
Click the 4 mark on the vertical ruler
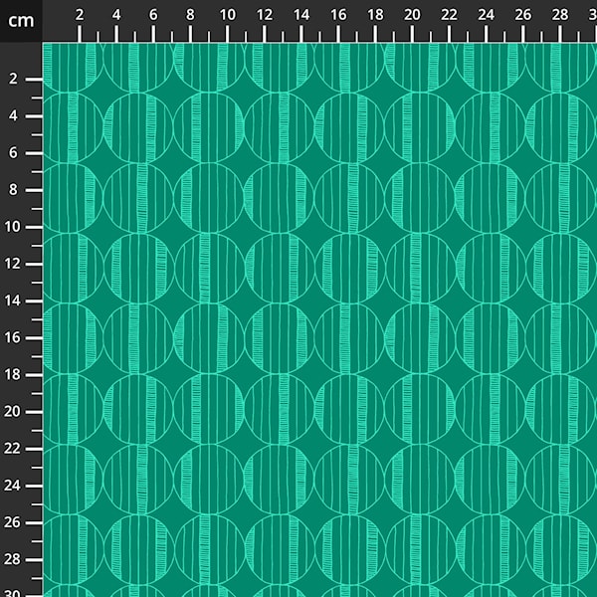(13, 115)
